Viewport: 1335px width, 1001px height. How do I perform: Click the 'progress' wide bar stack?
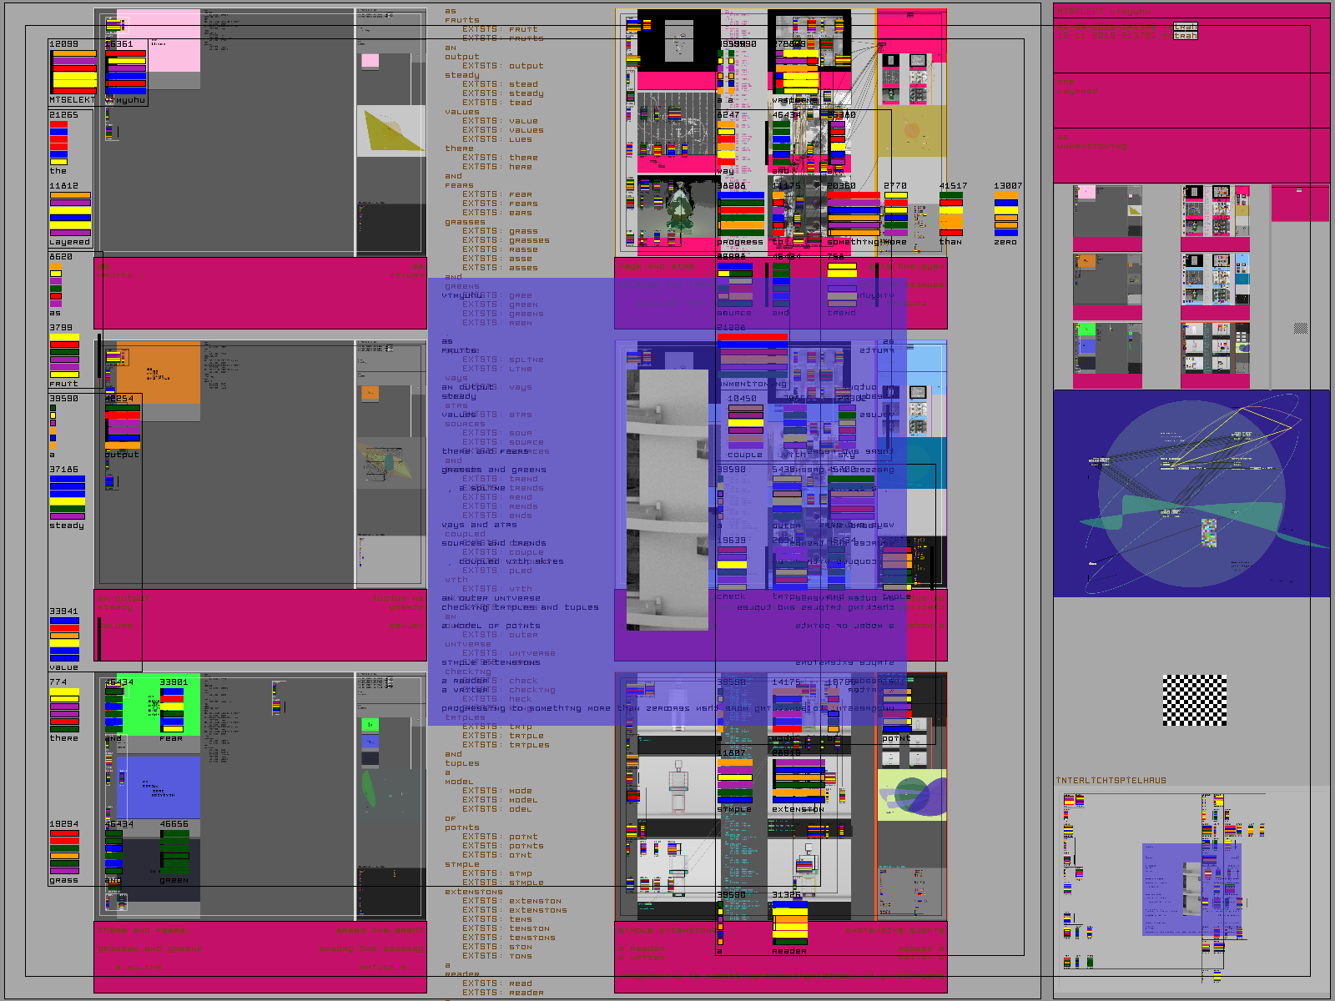point(741,214)
